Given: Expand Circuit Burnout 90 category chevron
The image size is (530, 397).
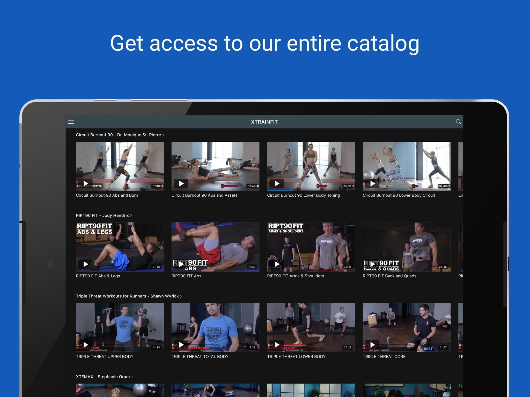Looking at the screenshot, I should [163, 135].
